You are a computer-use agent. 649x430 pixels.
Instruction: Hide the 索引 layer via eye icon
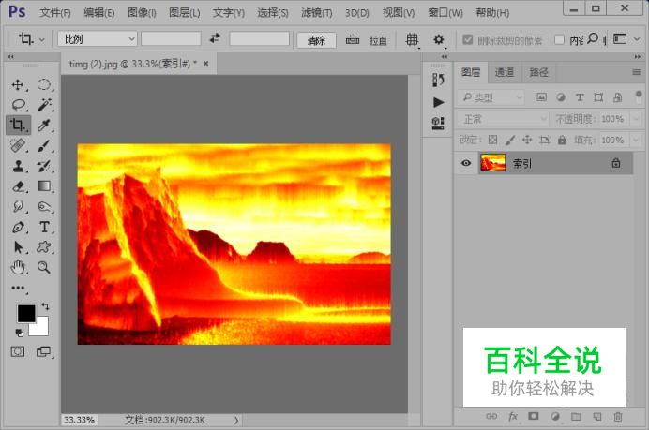coord(466,163)
